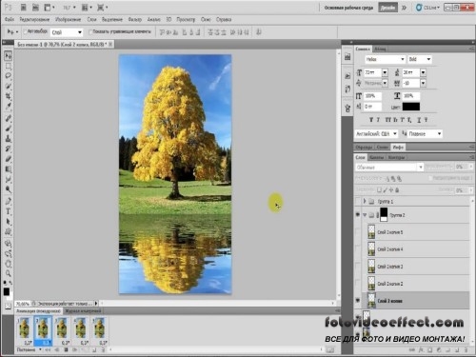Enable the Auto-select checkbox
This screenshot has width=476, height=357.
tap(25, 31)
